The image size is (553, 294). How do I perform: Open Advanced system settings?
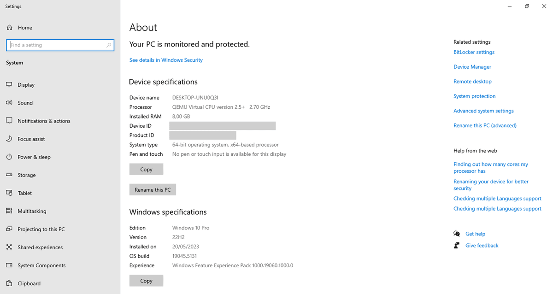483,111
